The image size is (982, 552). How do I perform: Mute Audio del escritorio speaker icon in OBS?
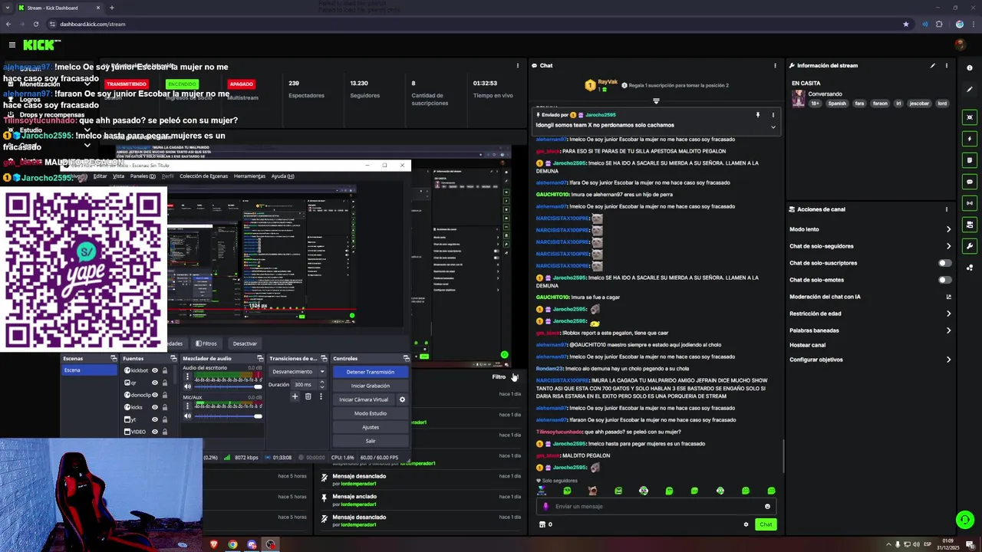pyautogui.click(x=187, y=386)
